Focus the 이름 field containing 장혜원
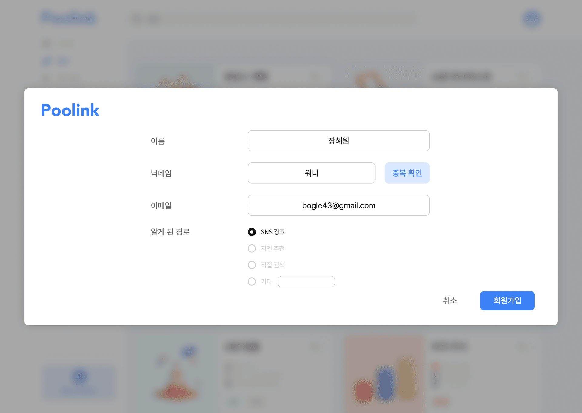Screen dimensions: 582x413 [x=338, y=141]
